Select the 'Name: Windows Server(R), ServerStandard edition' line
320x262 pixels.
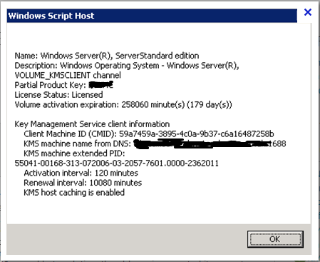coord(107,56)
